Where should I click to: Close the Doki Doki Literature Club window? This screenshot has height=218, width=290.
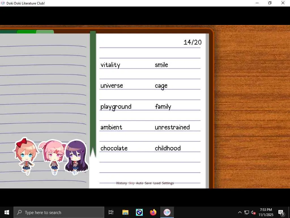[x=283, y=3]
